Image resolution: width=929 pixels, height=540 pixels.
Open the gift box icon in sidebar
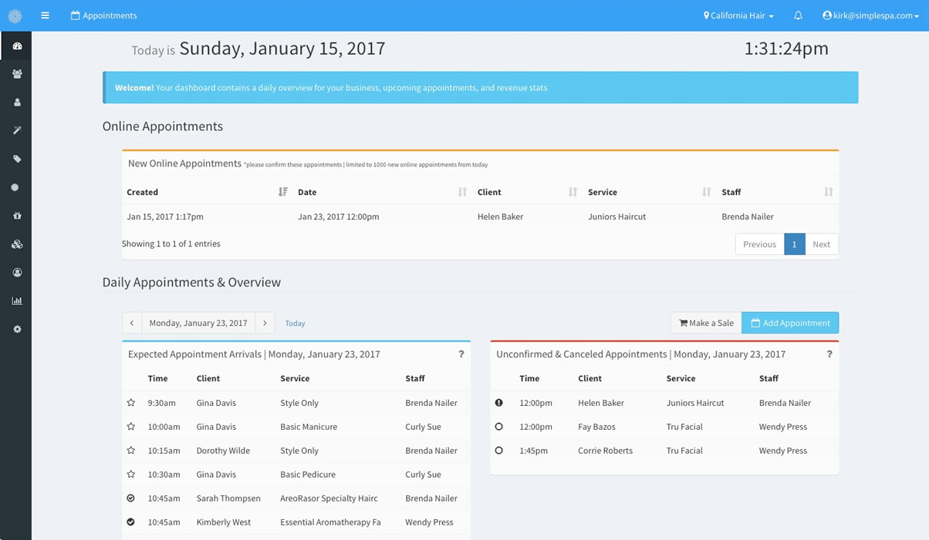17,216
